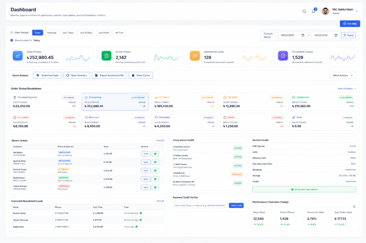Open the search magnifier icon
366x243 pixels.
[304, 11]
